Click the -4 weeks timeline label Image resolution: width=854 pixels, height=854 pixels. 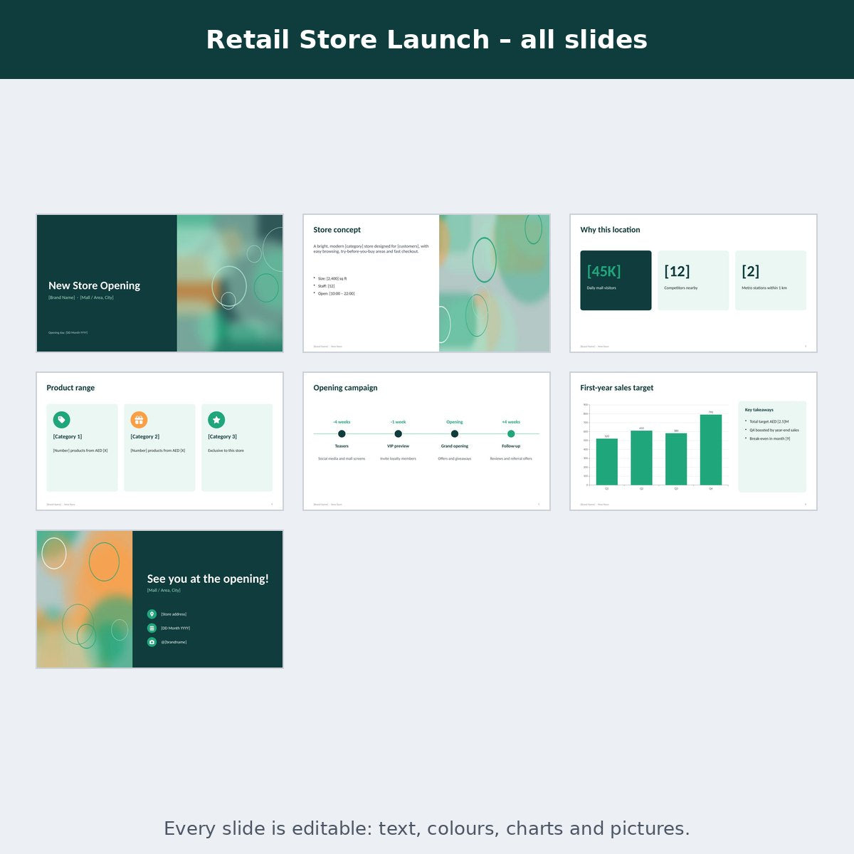(x=342, y=422)
